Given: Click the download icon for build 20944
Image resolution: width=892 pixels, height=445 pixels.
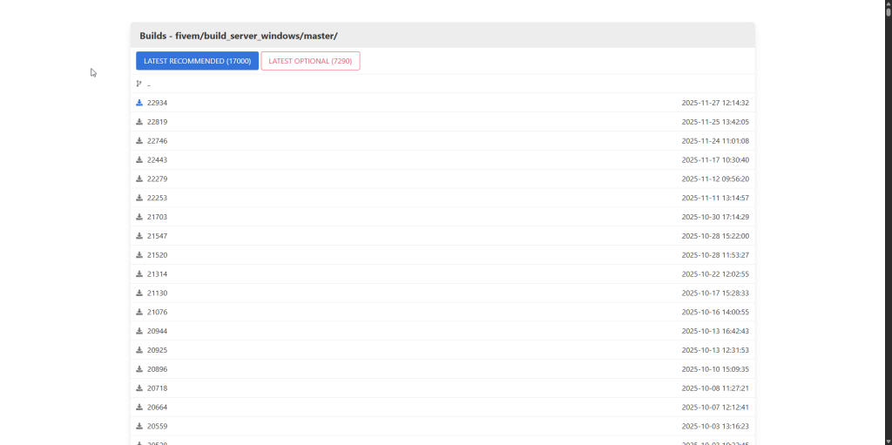Looking at the screenshot, I should [x=139, y=331].
